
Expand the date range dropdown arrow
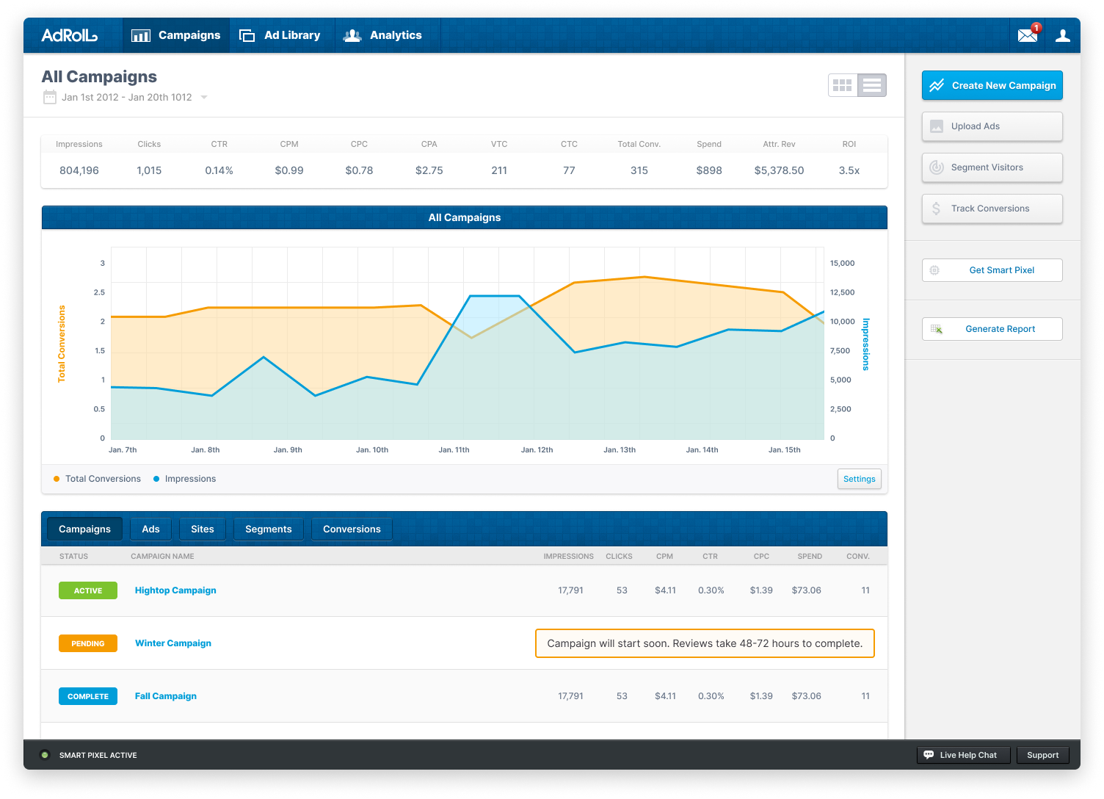pos(204,97)
